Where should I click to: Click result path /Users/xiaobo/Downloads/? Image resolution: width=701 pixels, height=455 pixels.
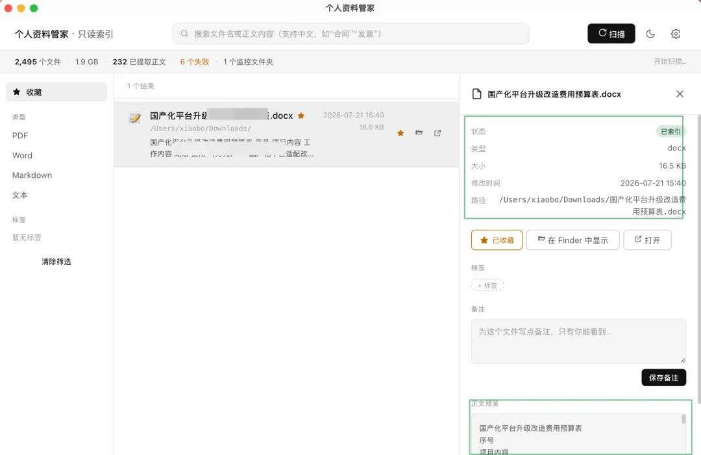coord(201,129)
